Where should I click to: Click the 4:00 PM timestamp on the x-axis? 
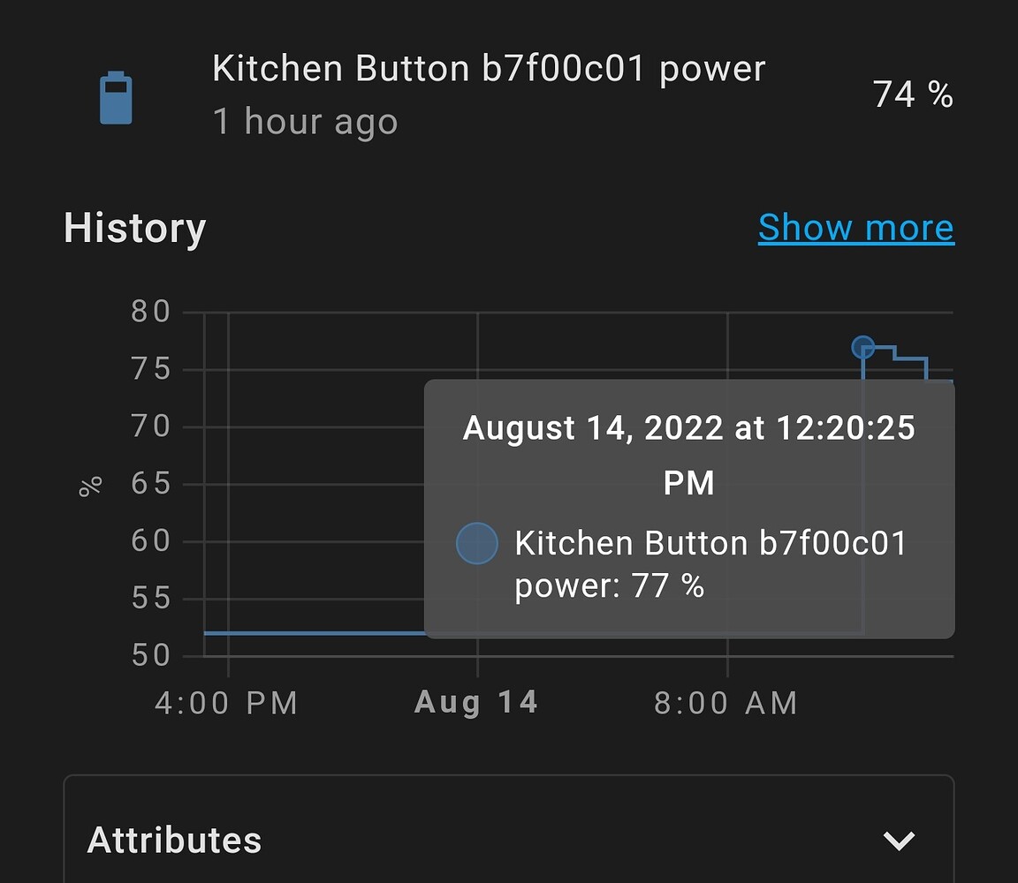[x=226, y=701]
